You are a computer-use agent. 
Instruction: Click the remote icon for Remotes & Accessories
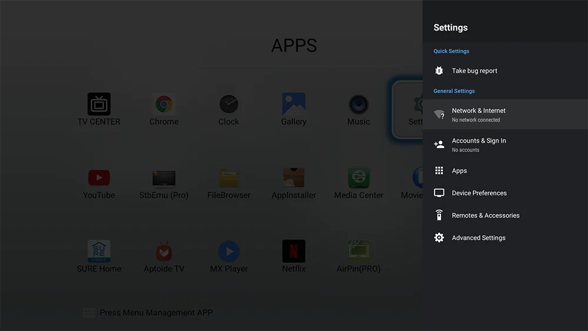click(439, 215)
